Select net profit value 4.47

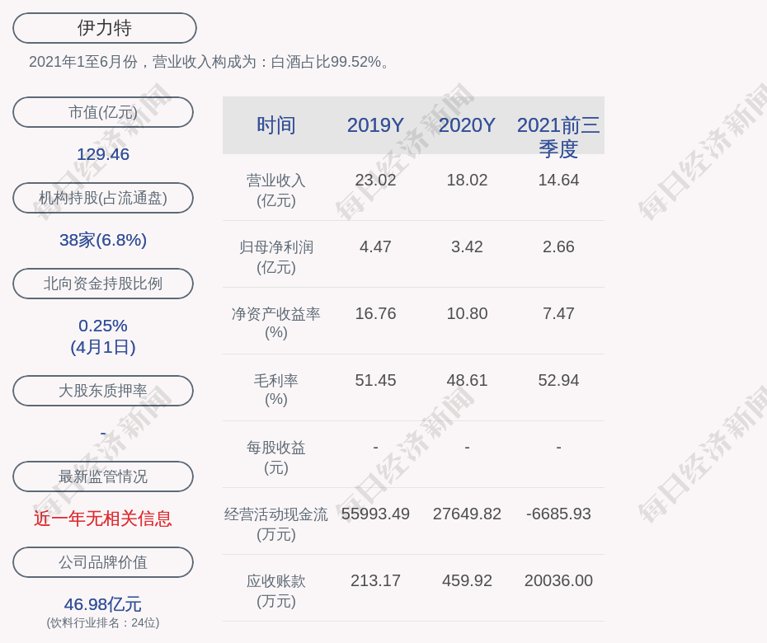(x=376, y=247)
